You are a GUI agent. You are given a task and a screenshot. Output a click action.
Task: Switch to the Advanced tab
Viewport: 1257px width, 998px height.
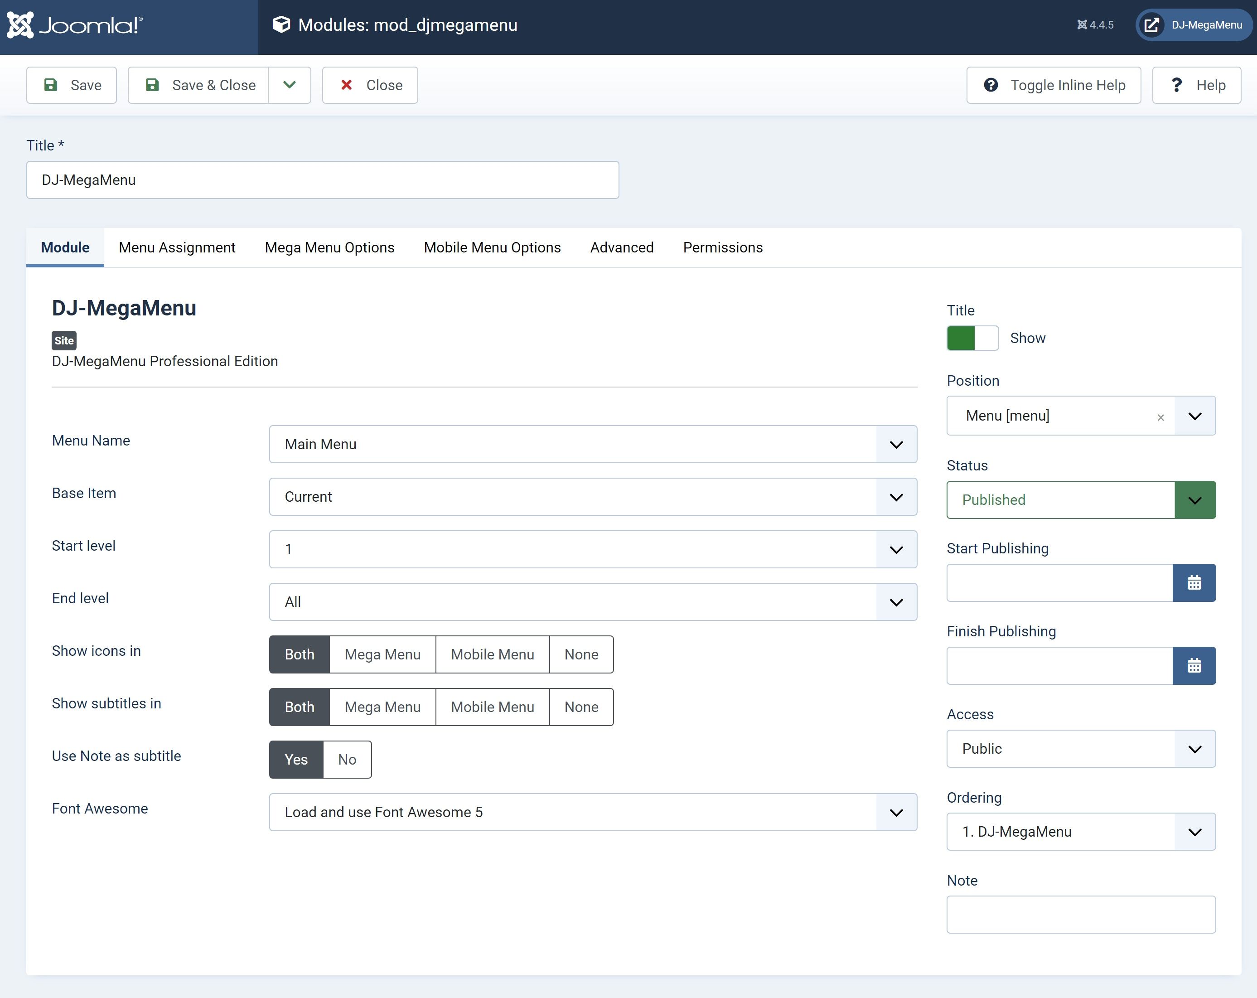click(x=622, y=247)
